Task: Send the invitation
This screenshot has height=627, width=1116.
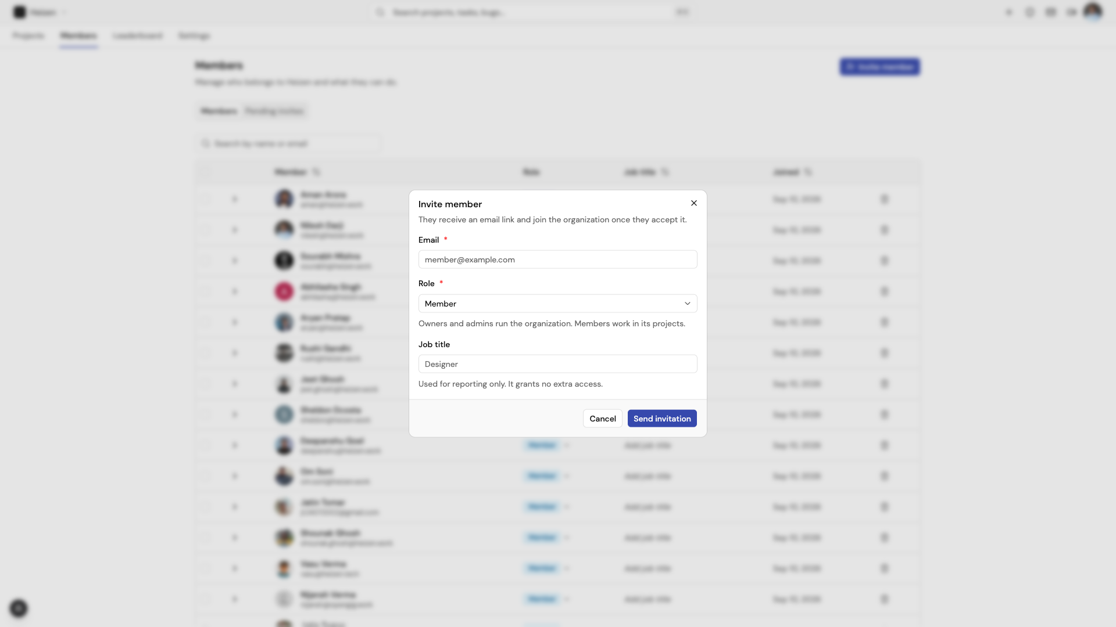Action: [661, 419]
